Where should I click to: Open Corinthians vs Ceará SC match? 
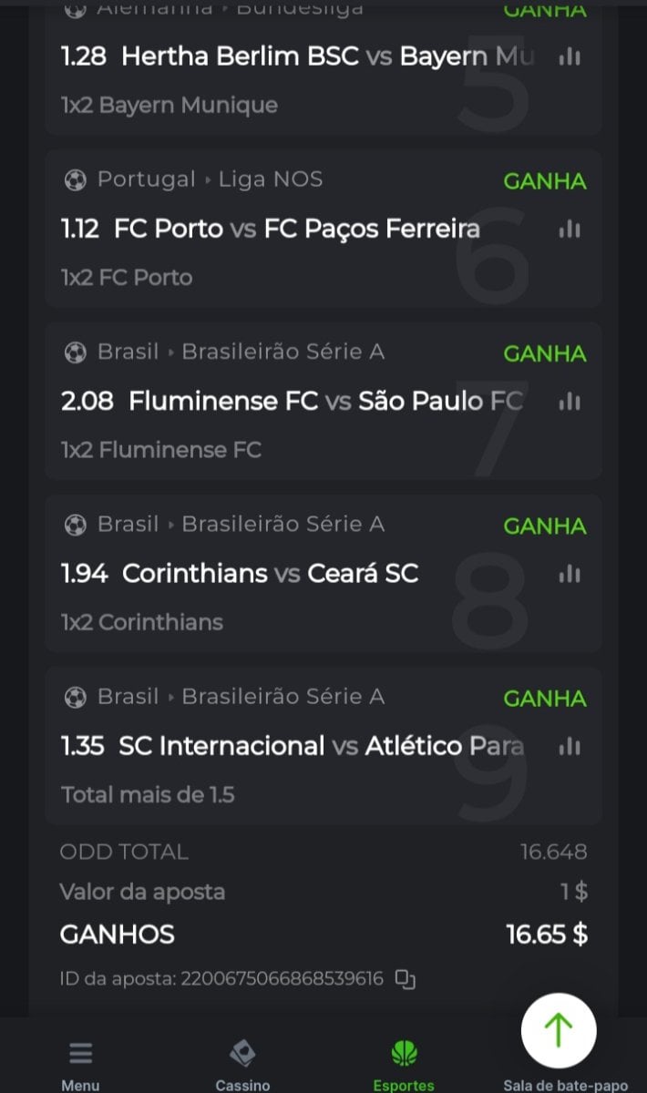[x=270, y=573]
